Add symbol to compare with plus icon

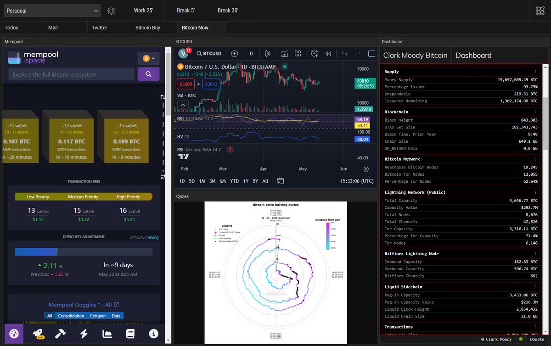[234, 54]
